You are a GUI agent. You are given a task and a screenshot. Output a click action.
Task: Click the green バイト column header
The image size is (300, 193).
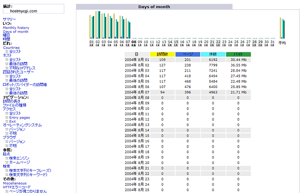click(x=238, y=54)
